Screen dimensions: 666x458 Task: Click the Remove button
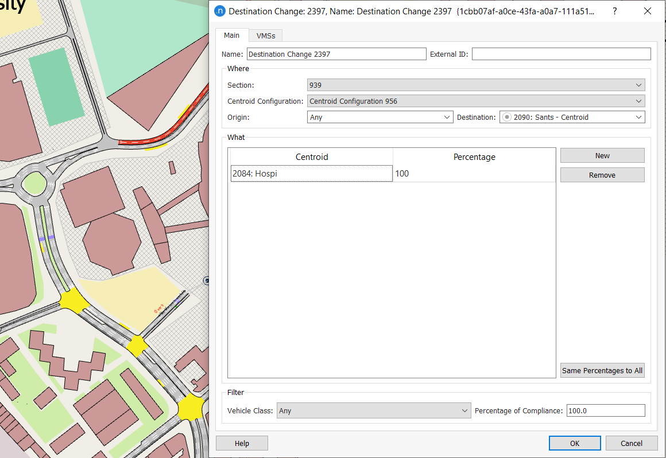point(602,175)
